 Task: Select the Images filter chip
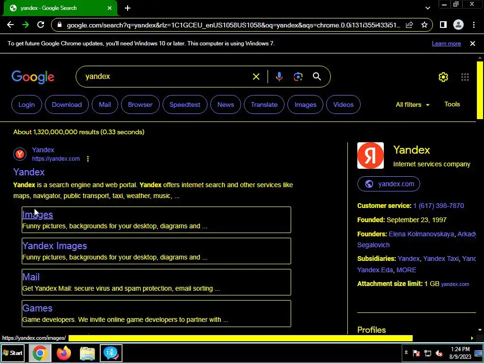click(305, 104)
